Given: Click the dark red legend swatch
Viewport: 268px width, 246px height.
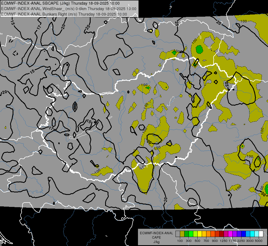Looking at the screenshot, I should point(221,234).
